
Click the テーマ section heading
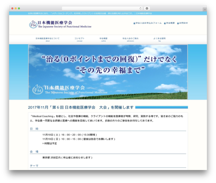[34, 166]
